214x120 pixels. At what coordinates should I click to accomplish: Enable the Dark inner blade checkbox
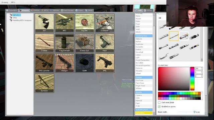tap(159, 102)
